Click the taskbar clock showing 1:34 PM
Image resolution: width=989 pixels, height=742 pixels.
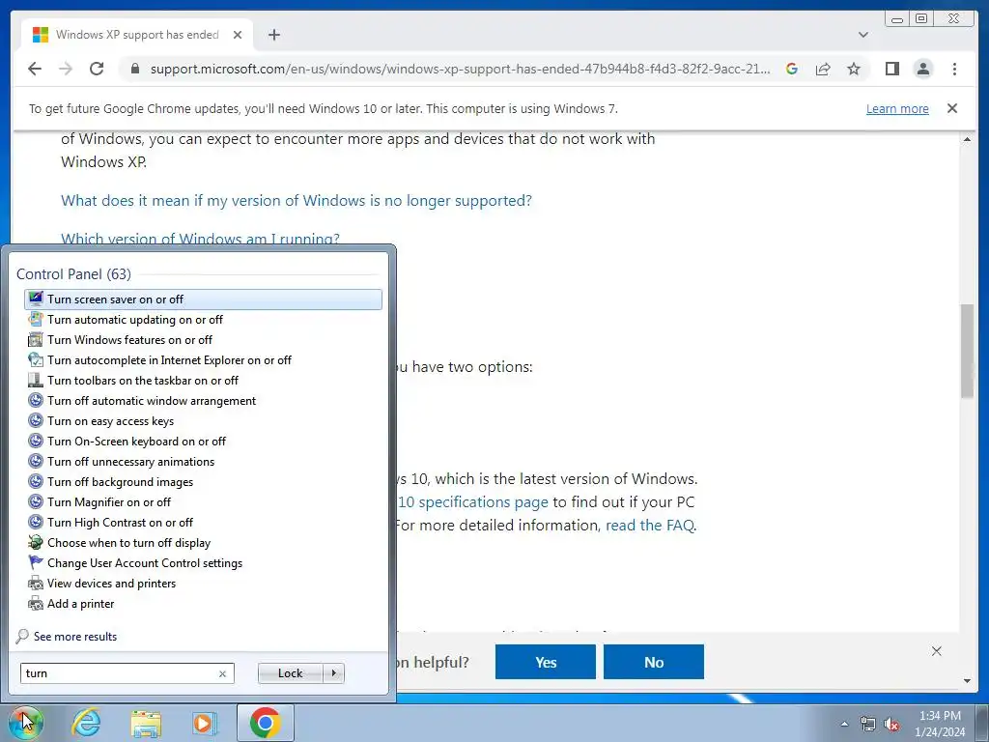coord(940,724)
